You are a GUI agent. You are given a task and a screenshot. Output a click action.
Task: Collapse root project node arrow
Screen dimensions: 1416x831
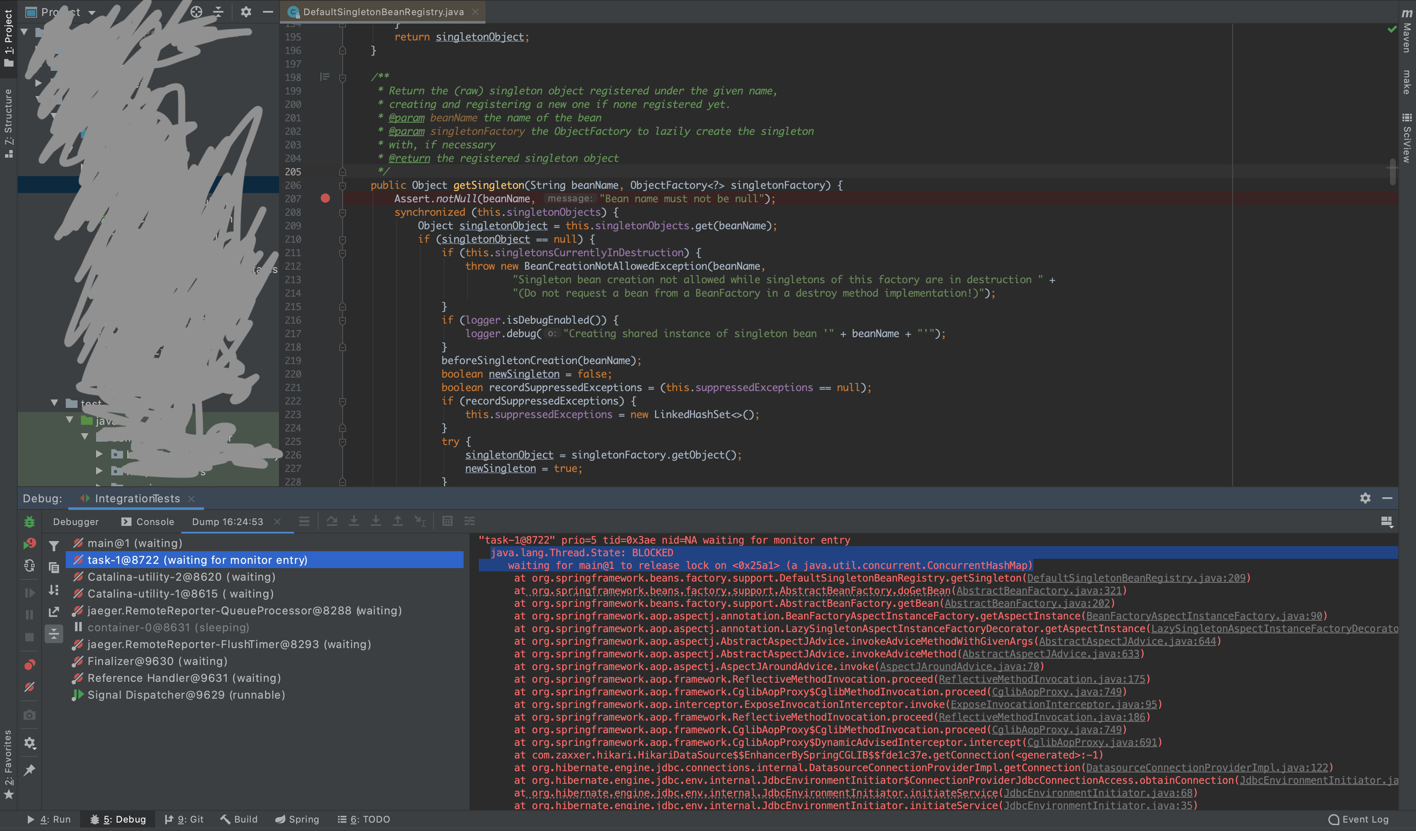24,32
